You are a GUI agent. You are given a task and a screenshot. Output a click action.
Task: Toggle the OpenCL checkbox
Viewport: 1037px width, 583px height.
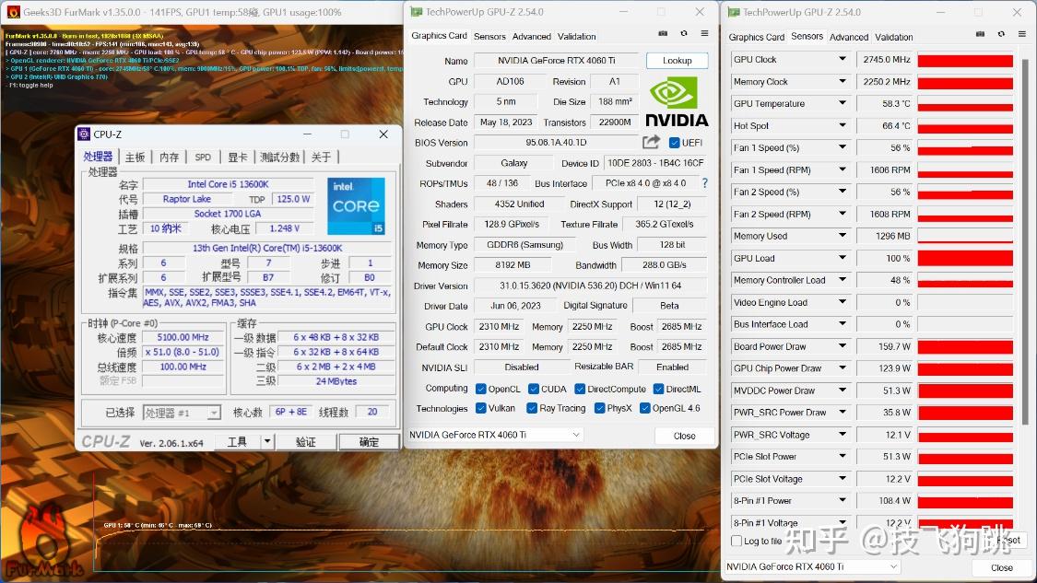pyautogui.click(x=481, y=389)
